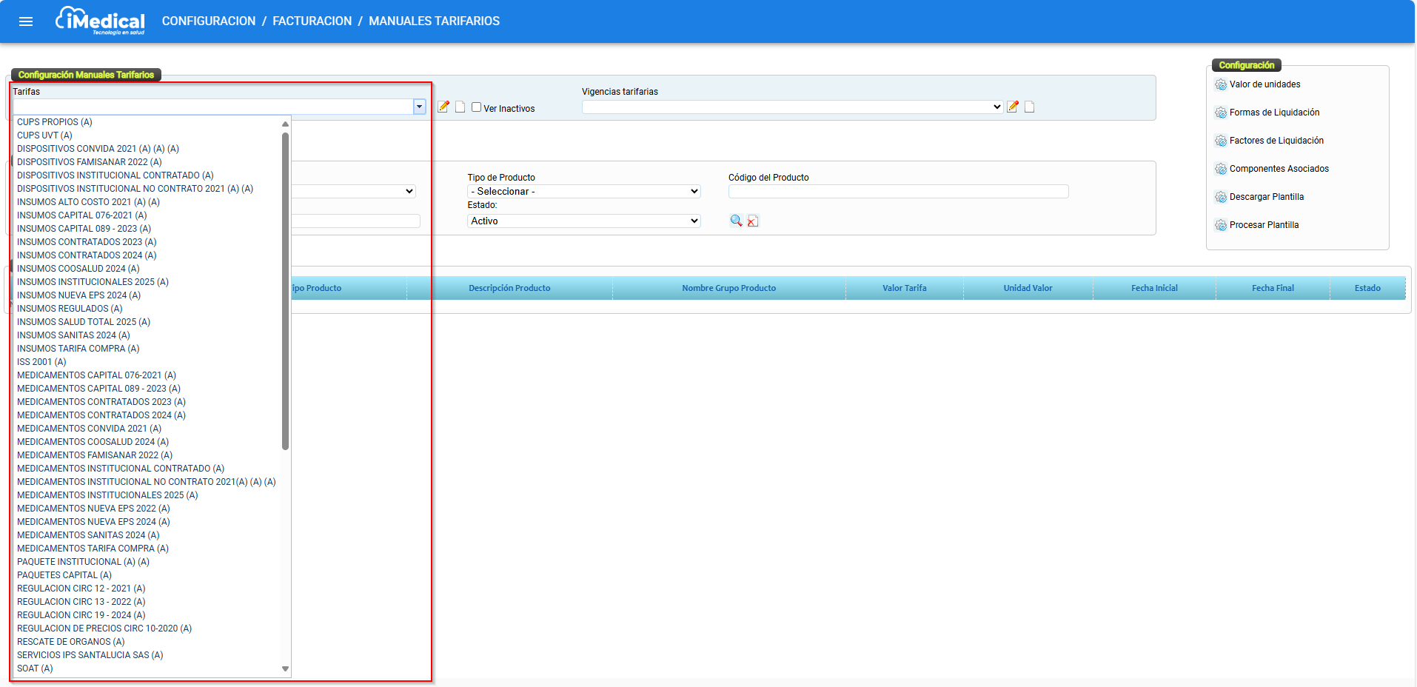Viewport: 1417px width, 687px height.
Task: Click Descargar Plantilla link
Action: click(1266, 197)
